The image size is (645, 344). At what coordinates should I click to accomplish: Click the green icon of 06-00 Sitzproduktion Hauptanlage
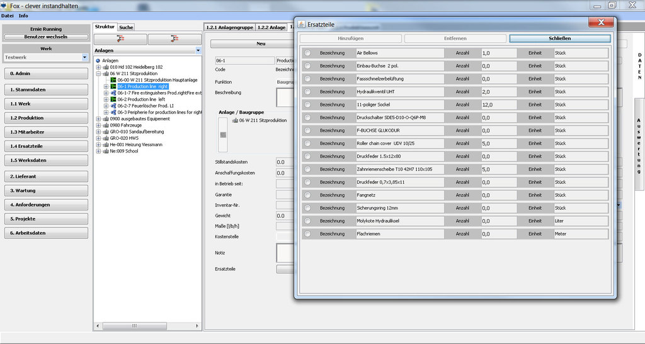point(113,80)
